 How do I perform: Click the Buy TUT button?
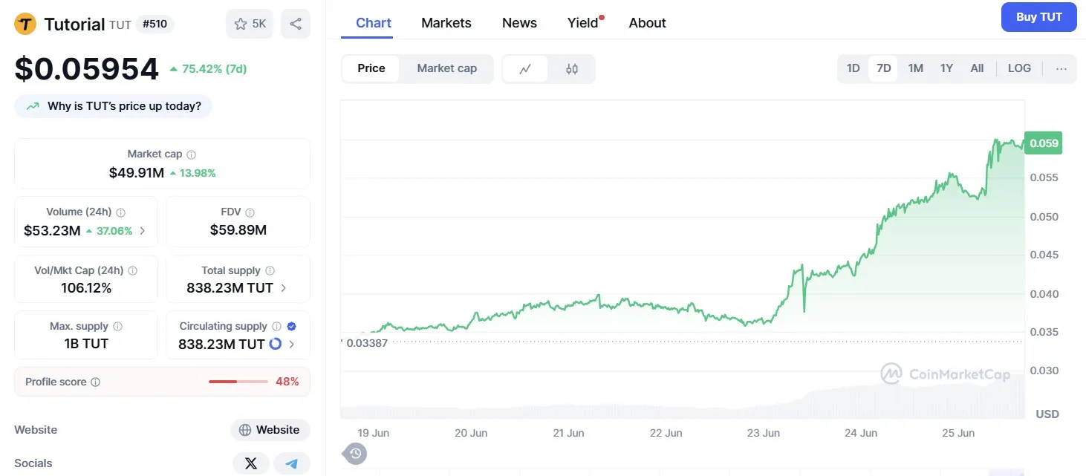(x=1038, y=17)
